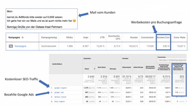Click the Verhalten group header
The height and width of the screenshot is (112, 190).
coord(125,59)
